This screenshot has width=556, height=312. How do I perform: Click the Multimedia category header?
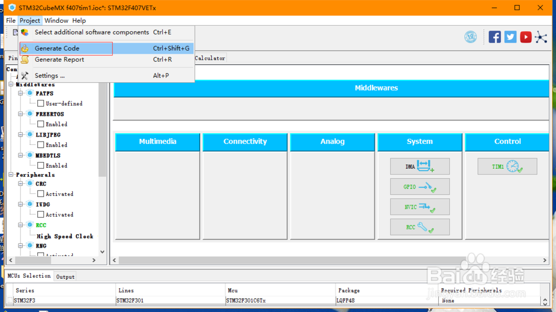pyautogui.click(x=157, y=142)
